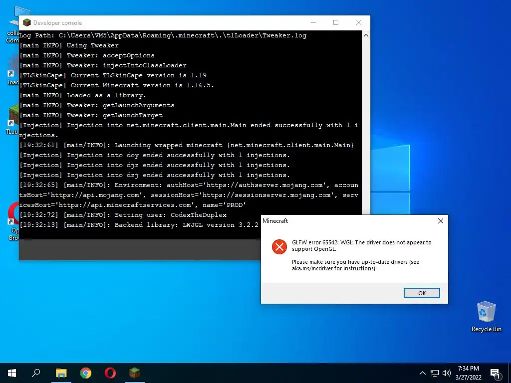This screenshot has width=511, height=383.
Task: Click the Developer console title text
Action: [58, 23]
